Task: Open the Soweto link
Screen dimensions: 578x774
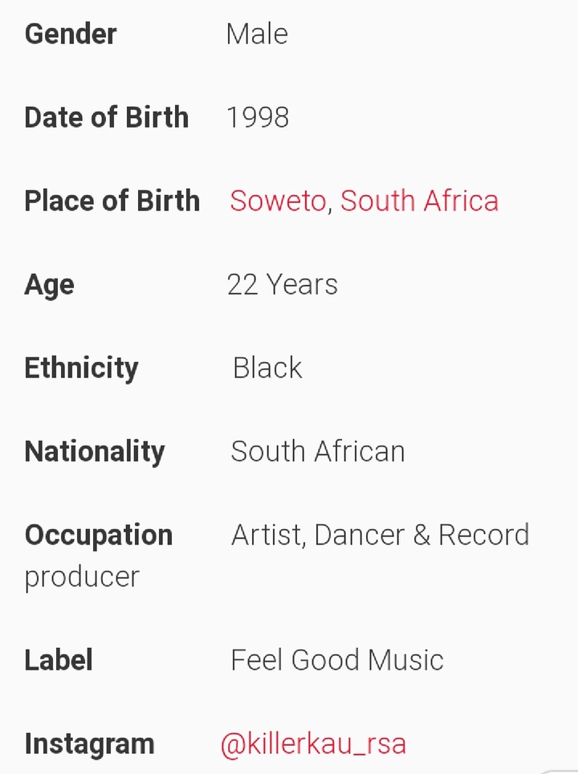Action: [278, 201]
